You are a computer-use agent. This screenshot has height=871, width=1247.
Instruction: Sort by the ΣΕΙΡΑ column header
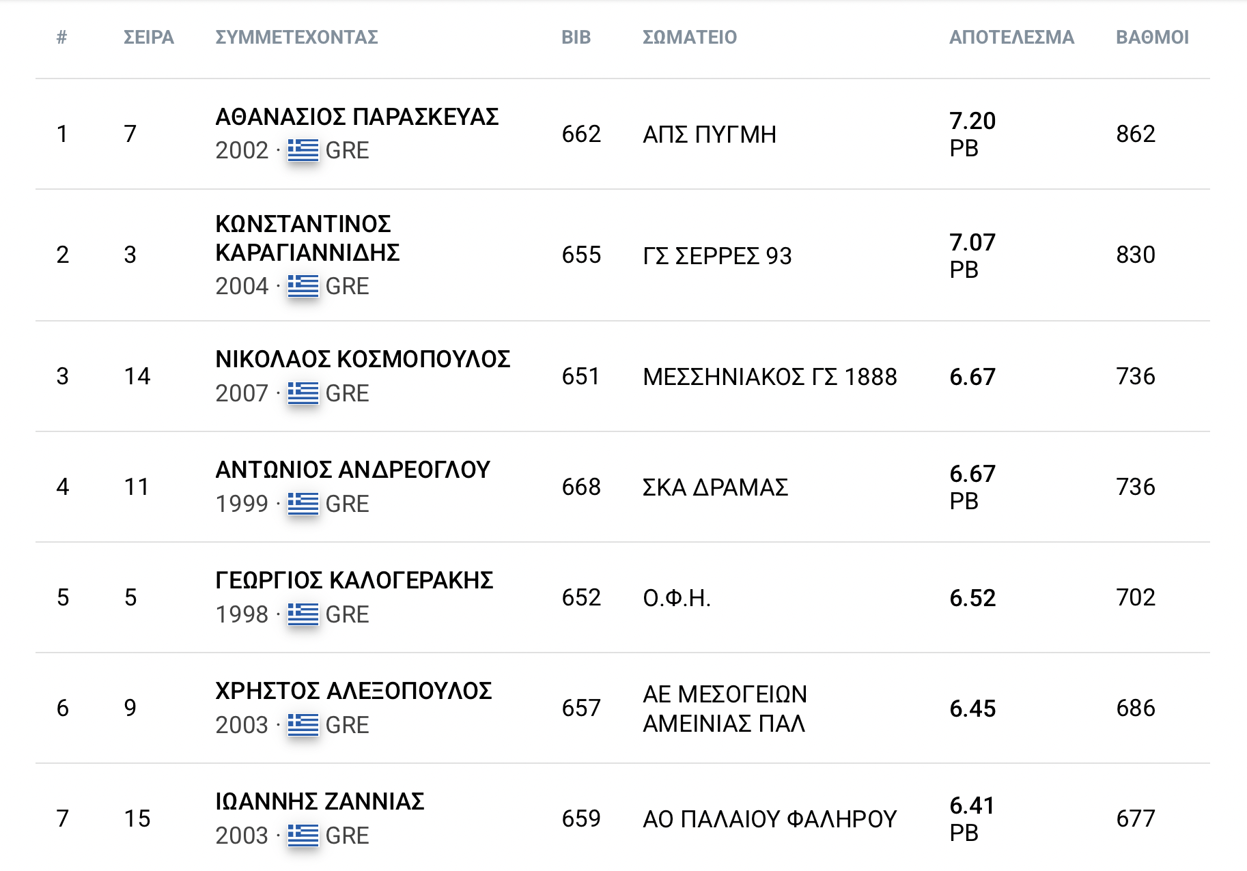point(148,38)
